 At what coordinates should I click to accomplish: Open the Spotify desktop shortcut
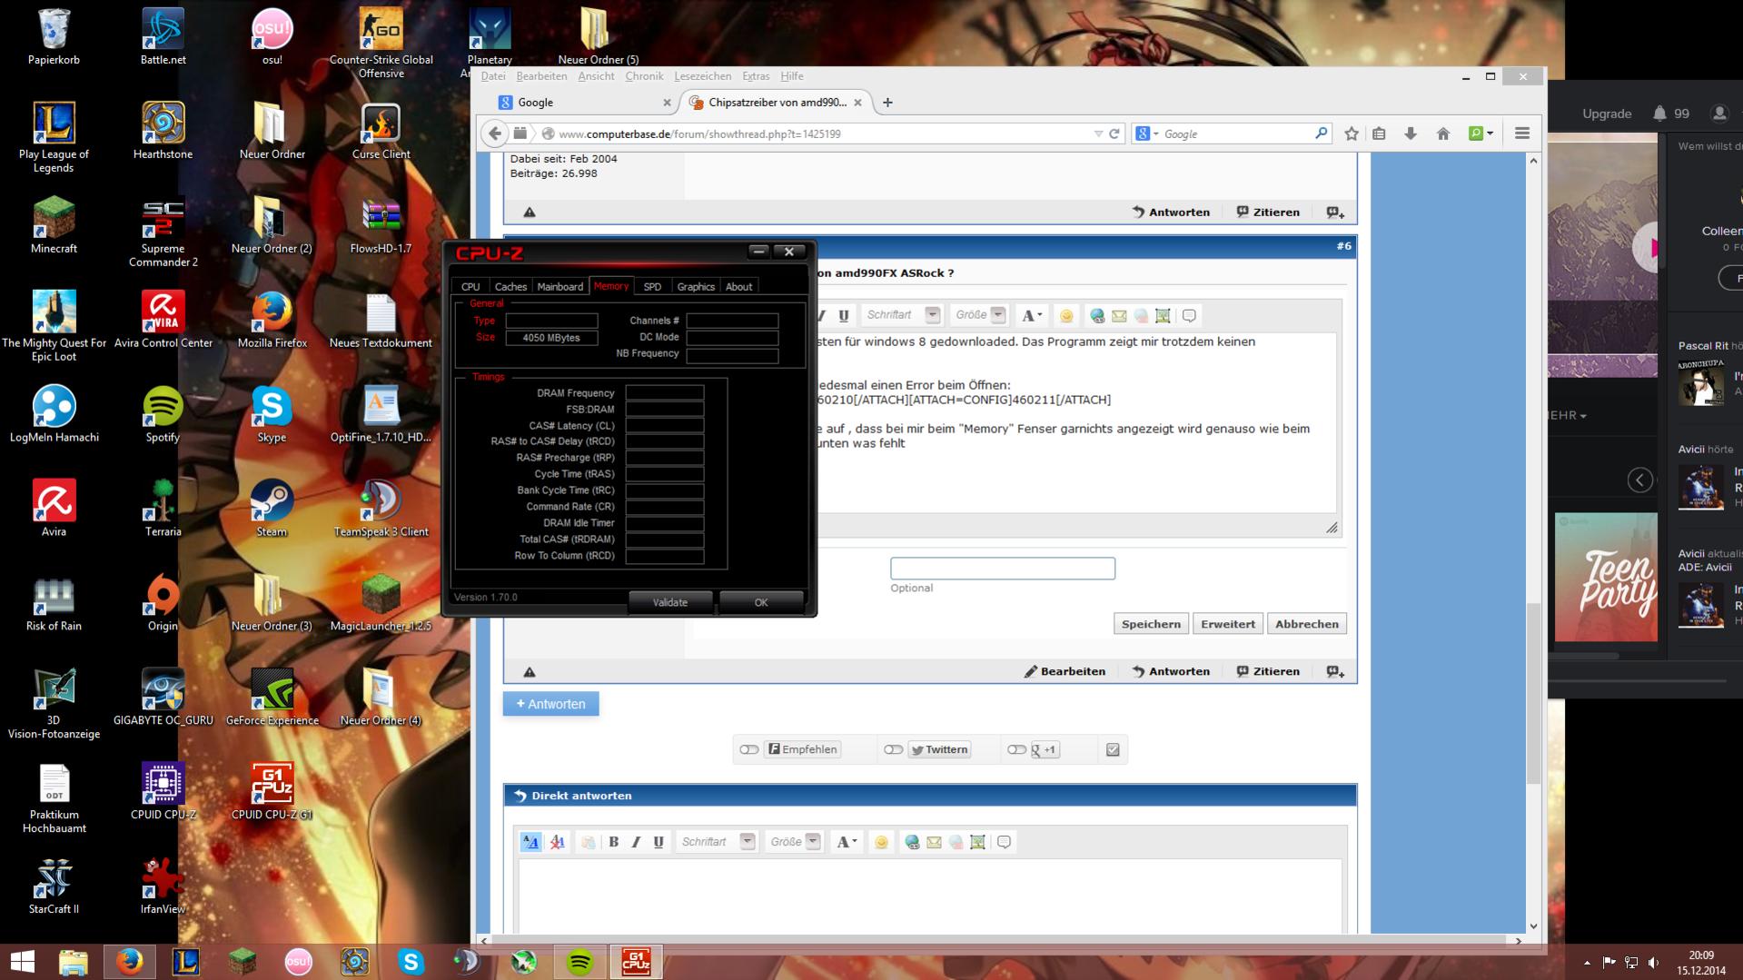[x=163, y=414]
